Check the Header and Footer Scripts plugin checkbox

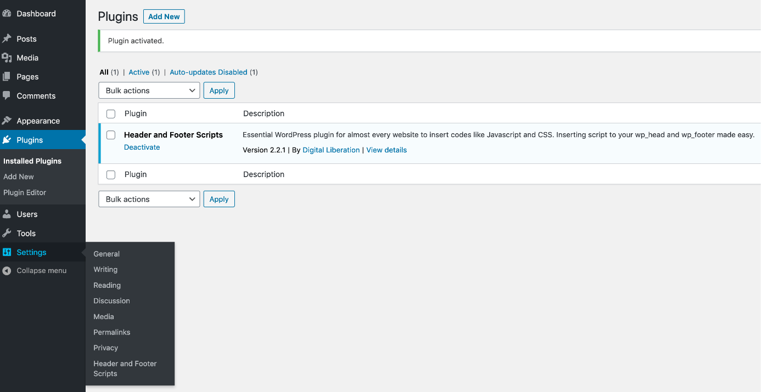(x=110, y=135)
